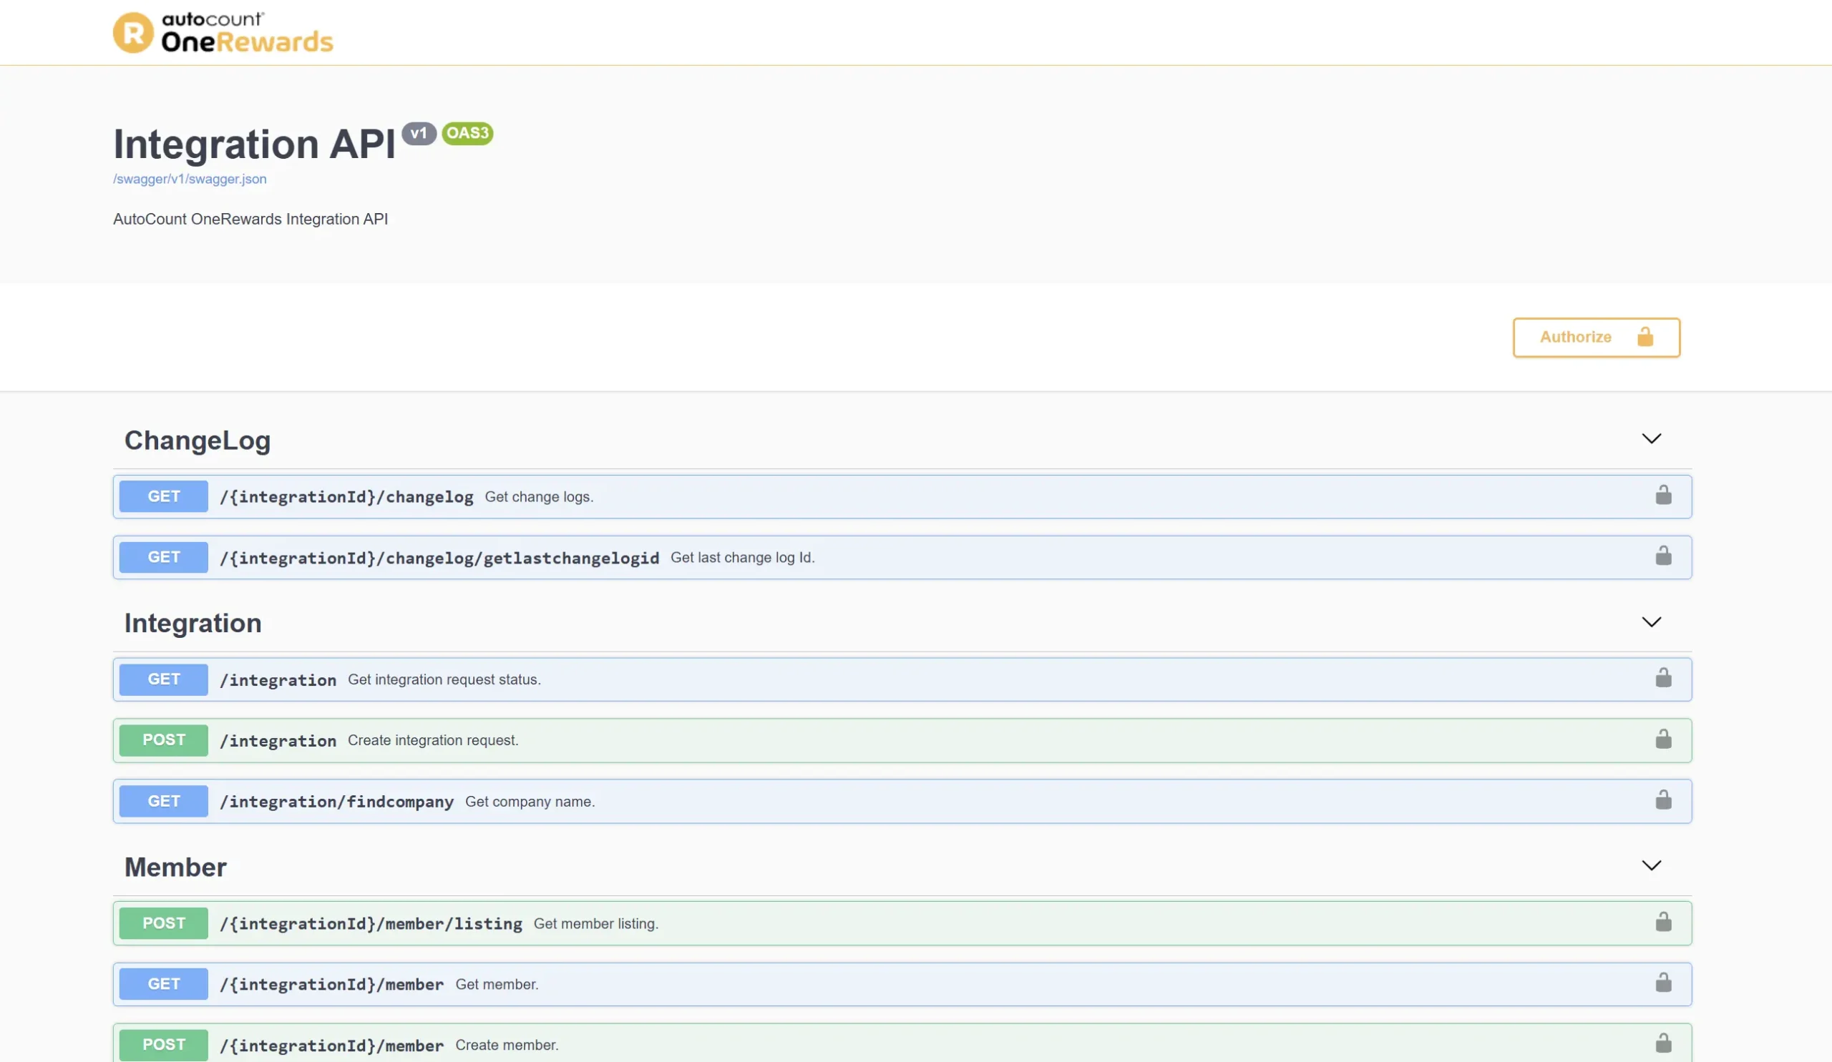Click the Authorize button
The height and width of the screenshot is (1062, 1832).
click(x=1597, y=337)
